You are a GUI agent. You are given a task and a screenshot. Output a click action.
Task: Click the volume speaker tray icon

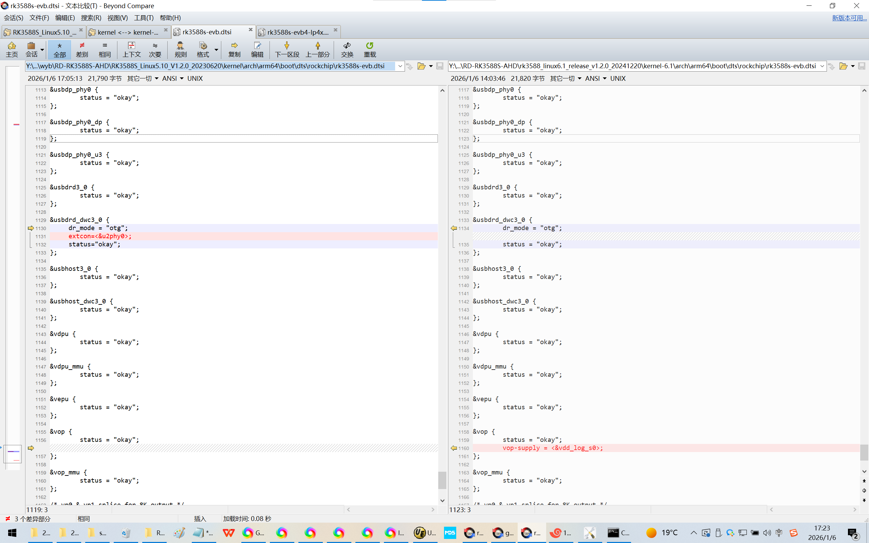coord(767,533)
